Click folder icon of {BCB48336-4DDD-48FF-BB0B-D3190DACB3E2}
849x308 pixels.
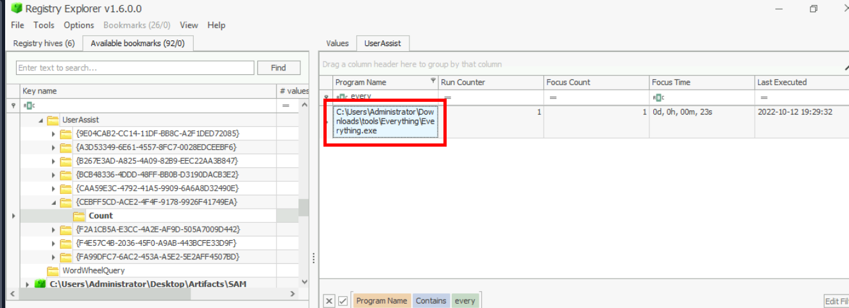click(x=66, y=174)
